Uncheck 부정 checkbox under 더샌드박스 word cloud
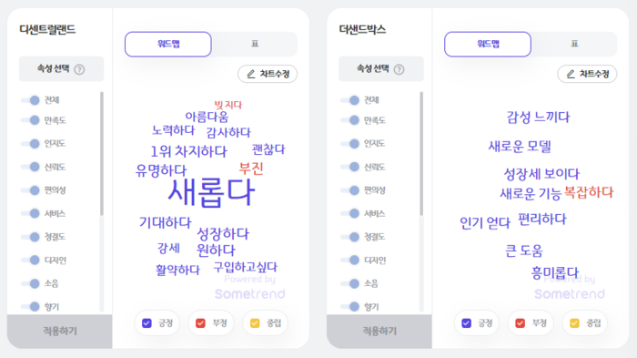Screen dimensions: 637x358 pos(520,323)
